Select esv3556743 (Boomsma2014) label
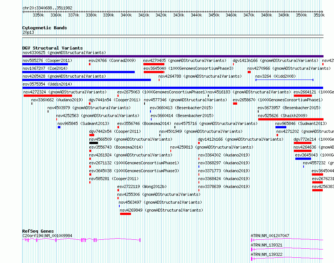 tap(116, 147)
